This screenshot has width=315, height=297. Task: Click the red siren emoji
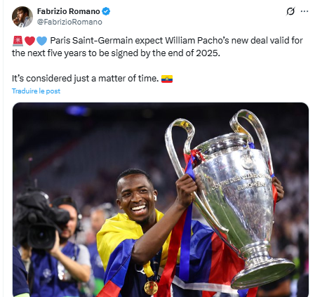[x=18, y=41]
